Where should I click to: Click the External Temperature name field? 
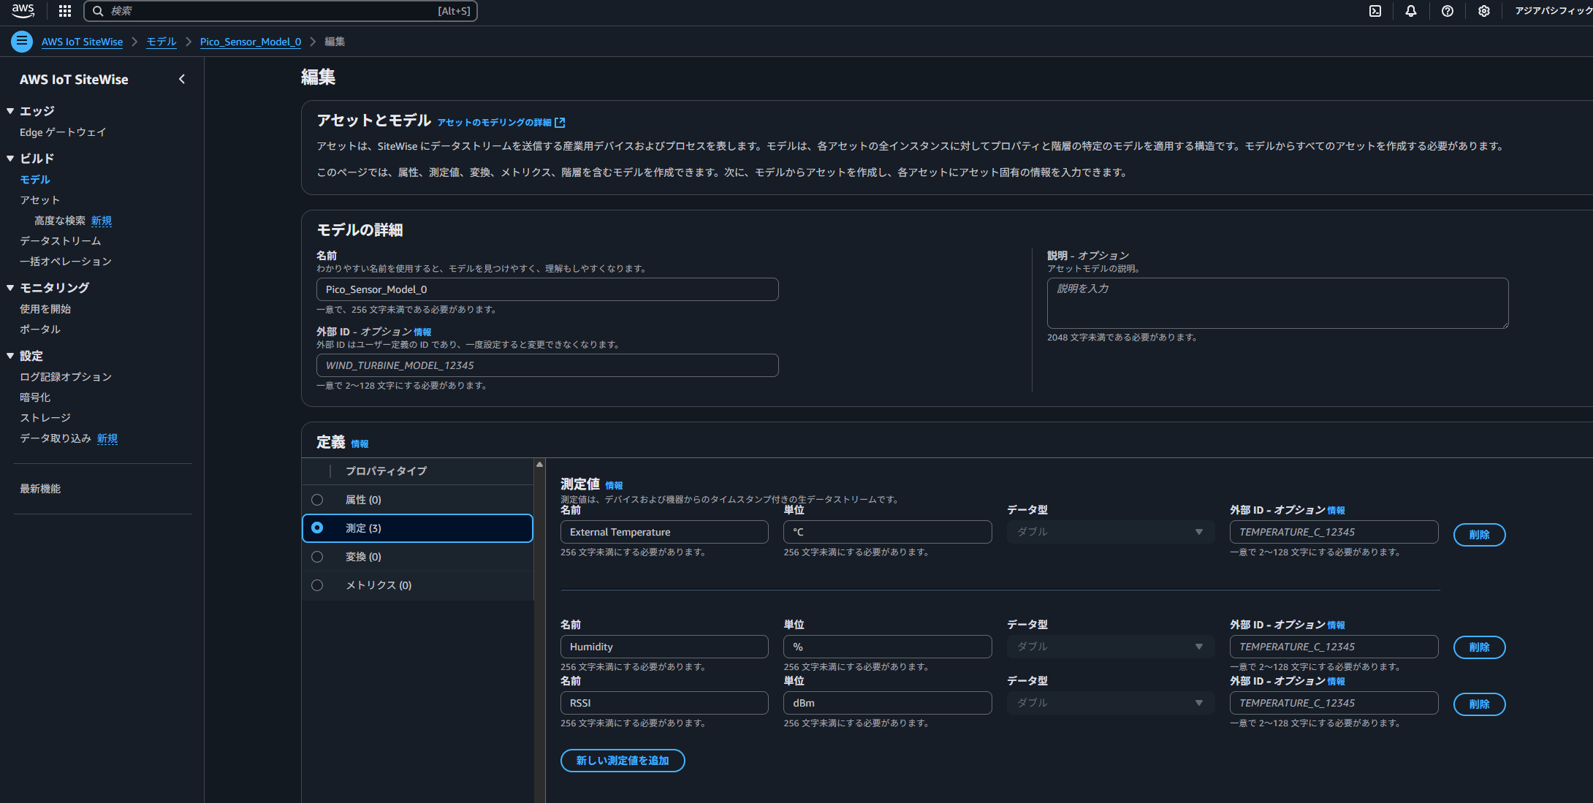pos(664,532)
